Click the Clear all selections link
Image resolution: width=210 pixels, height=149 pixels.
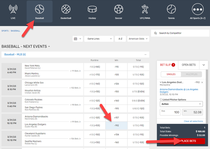pyautogui.click(x=193, y=121)
